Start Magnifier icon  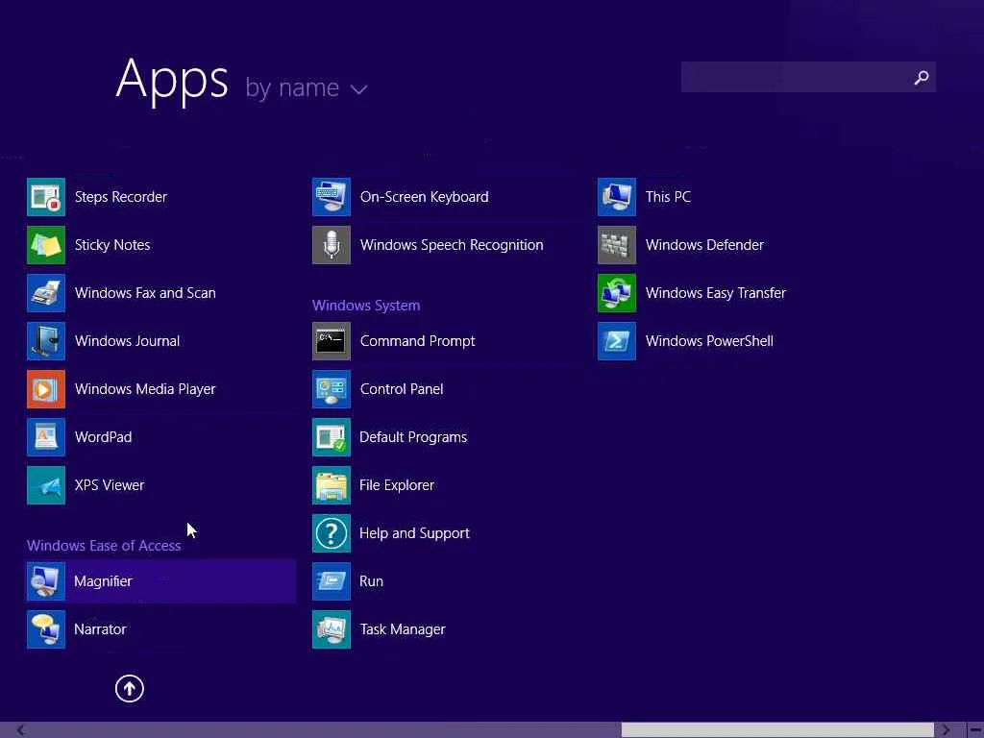46,581
